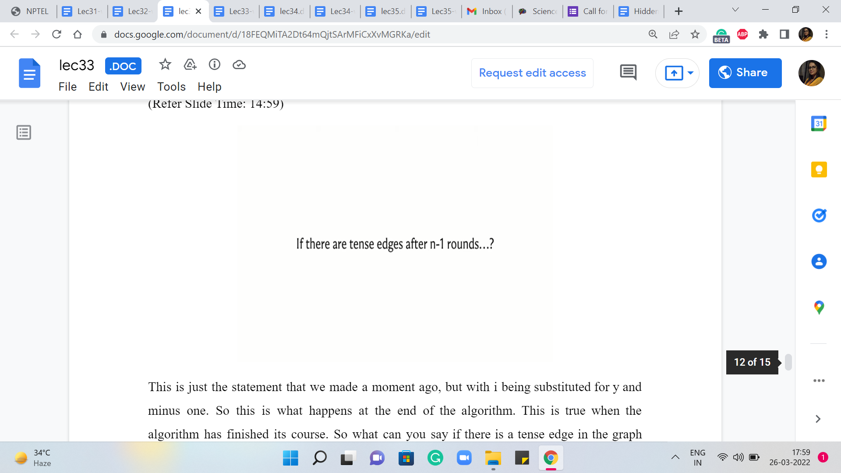Open Google Maps side panel
Screen dimensions: 841x473
[x=819, y=307]
